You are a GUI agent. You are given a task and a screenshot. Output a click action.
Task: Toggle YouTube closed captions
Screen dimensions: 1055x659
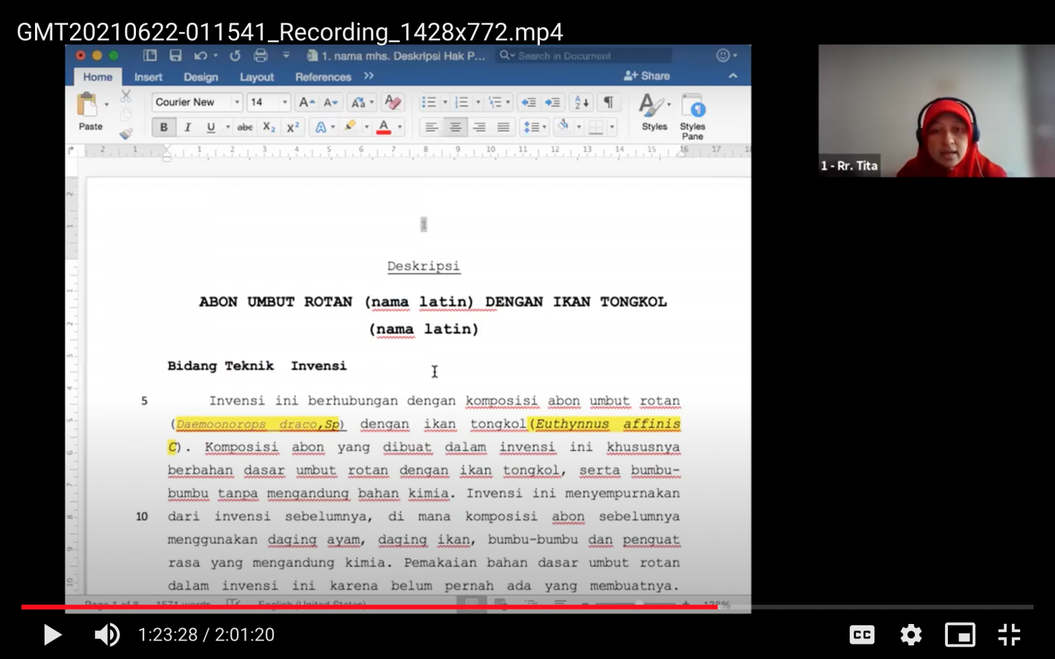[x=861, y=635]
